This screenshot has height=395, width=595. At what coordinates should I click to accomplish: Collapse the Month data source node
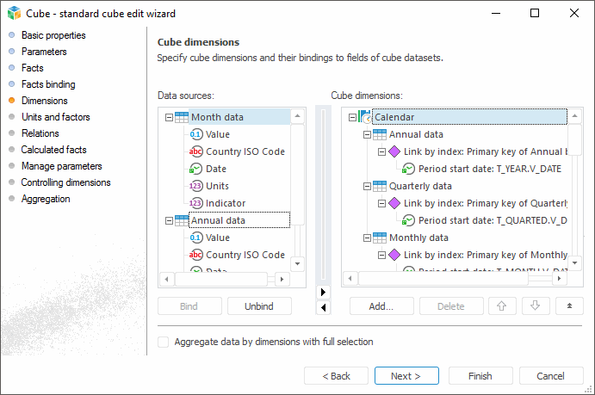point(169,117)
